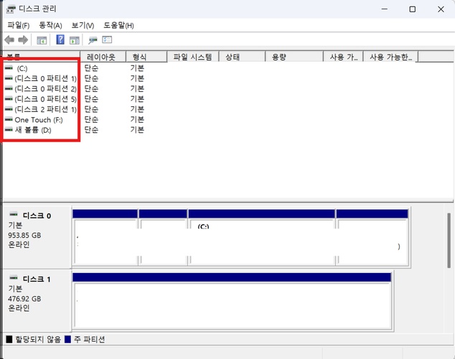Click 기본 in the One Touch (F:) row
The image size is (455, 359).
[x=137, y=119]
